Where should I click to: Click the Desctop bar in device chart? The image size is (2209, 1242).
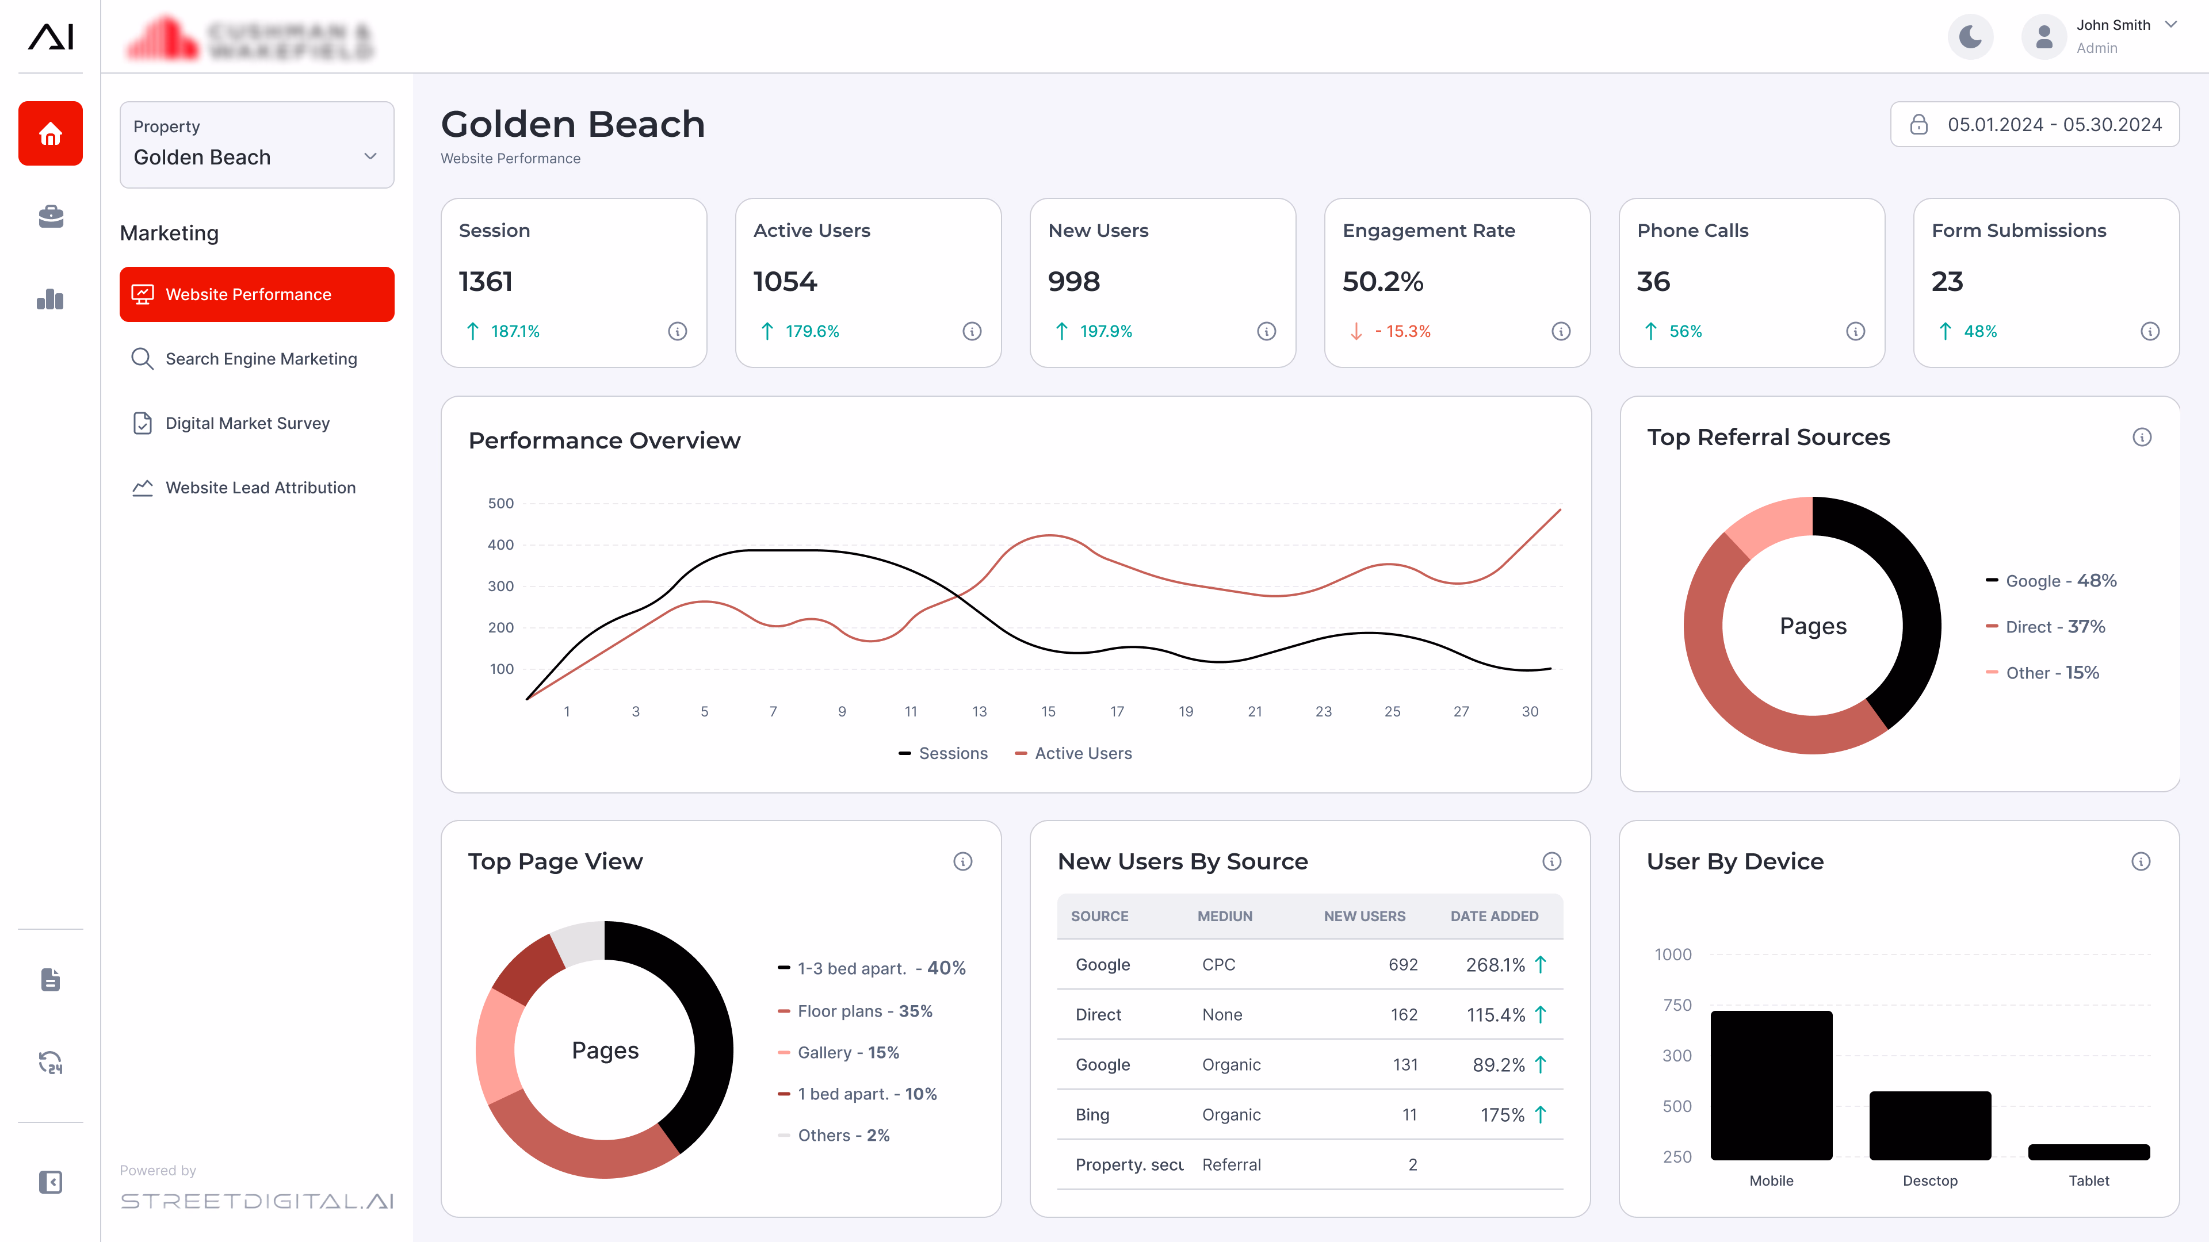tap(1931, 1125)
